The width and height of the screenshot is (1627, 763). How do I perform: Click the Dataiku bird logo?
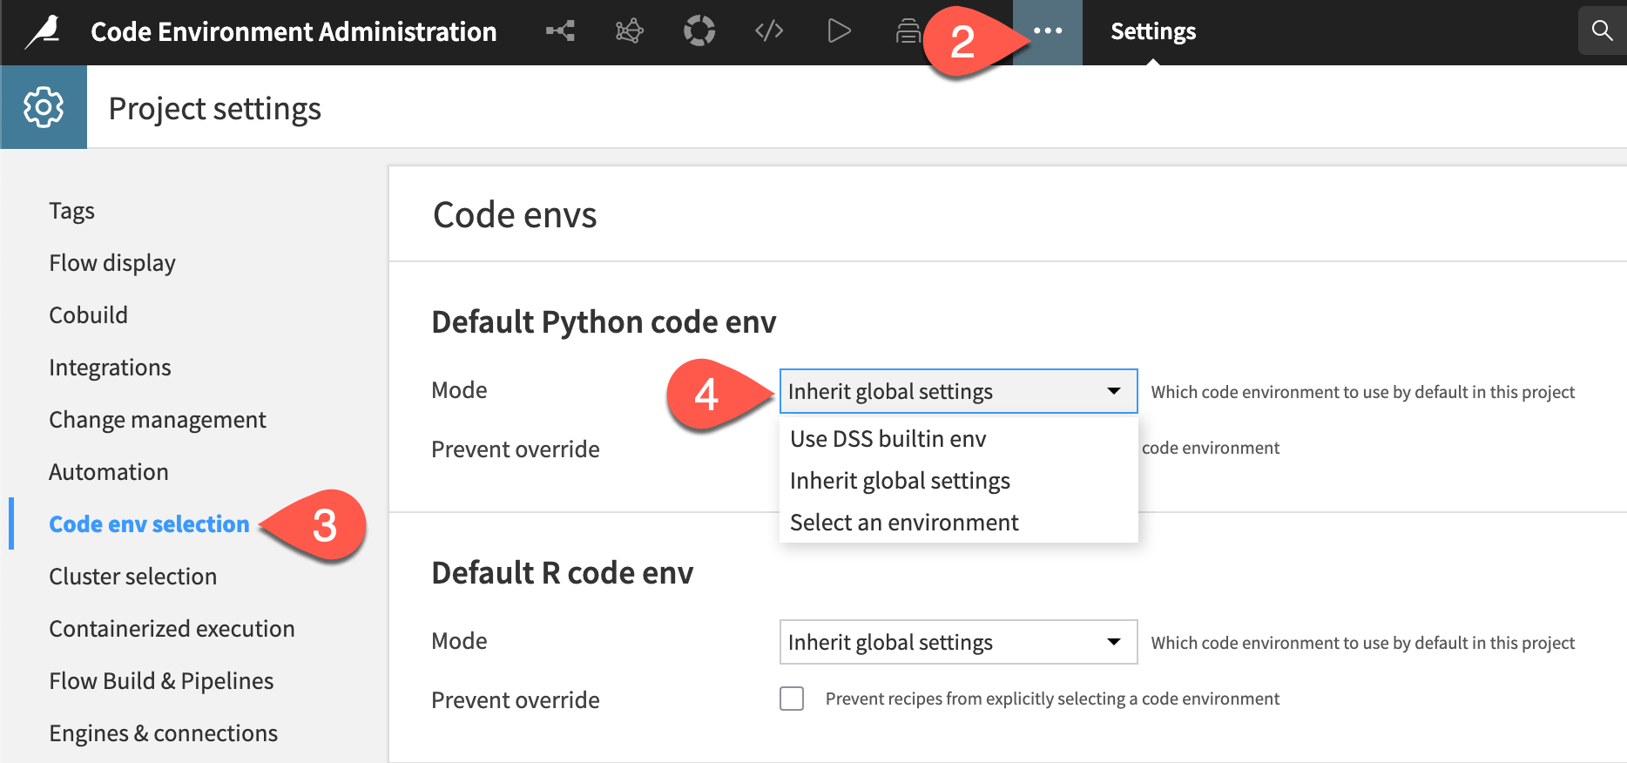(x=43, y=32)
